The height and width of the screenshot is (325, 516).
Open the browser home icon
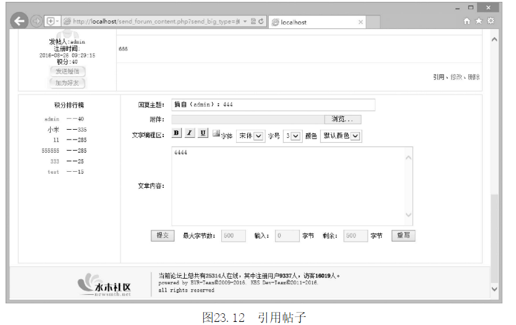(x=467, y=22)
